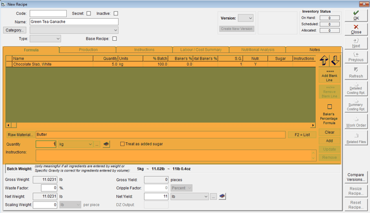Viewport: 370px width, 213px height.
Task: Open Related Files
Action: coord(356,138)
